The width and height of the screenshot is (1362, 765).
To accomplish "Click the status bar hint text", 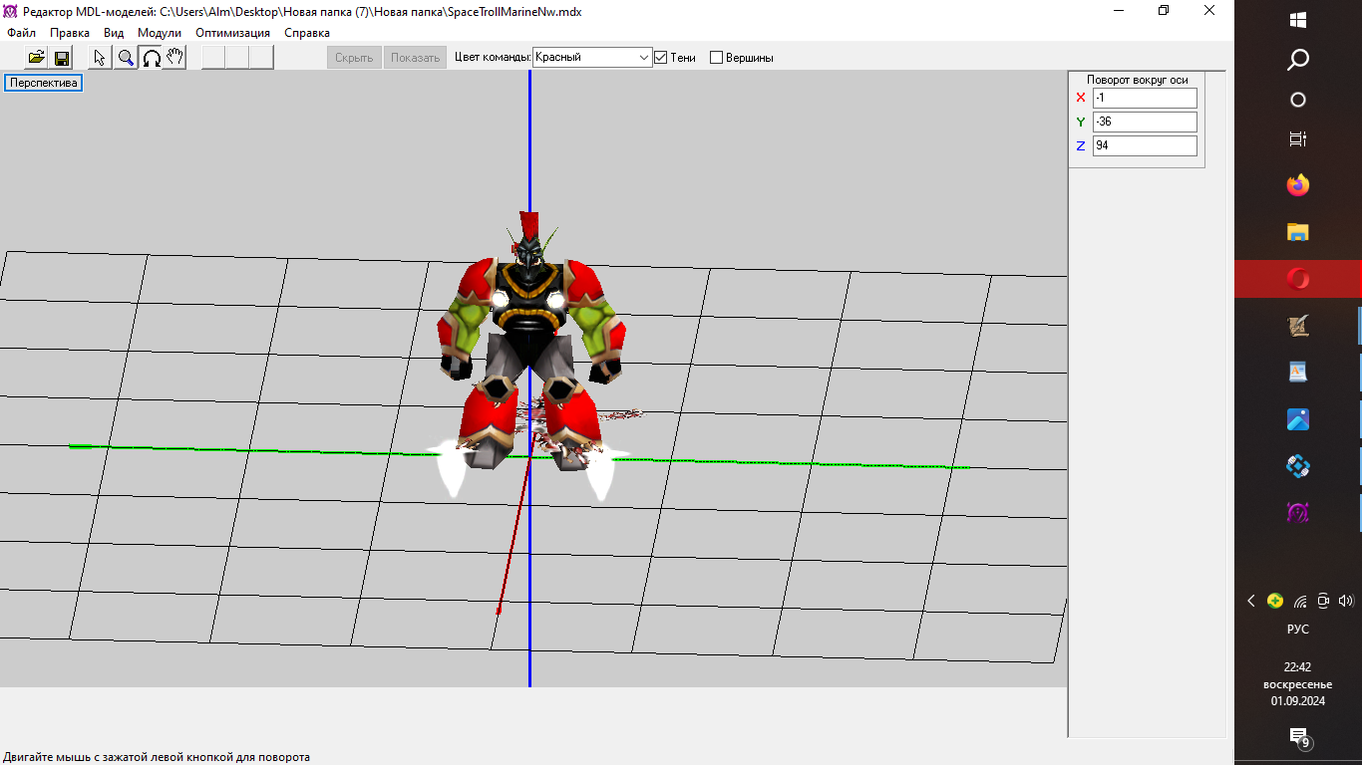I will [x=157, y=757].
